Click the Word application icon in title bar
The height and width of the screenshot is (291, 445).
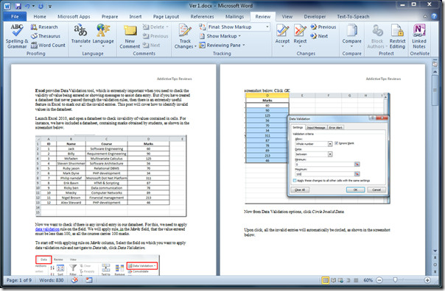point(7,6)
